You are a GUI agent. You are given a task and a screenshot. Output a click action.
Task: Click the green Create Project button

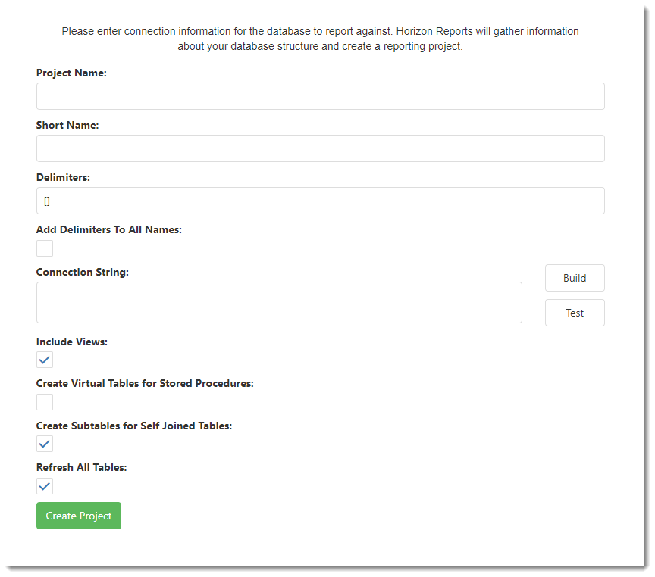click(x=79, y=516)
